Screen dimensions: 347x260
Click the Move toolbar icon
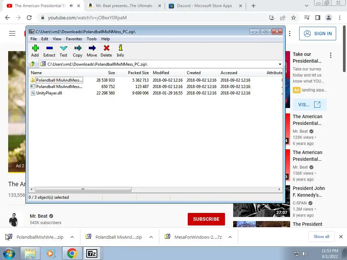click(x=92, y=51)
